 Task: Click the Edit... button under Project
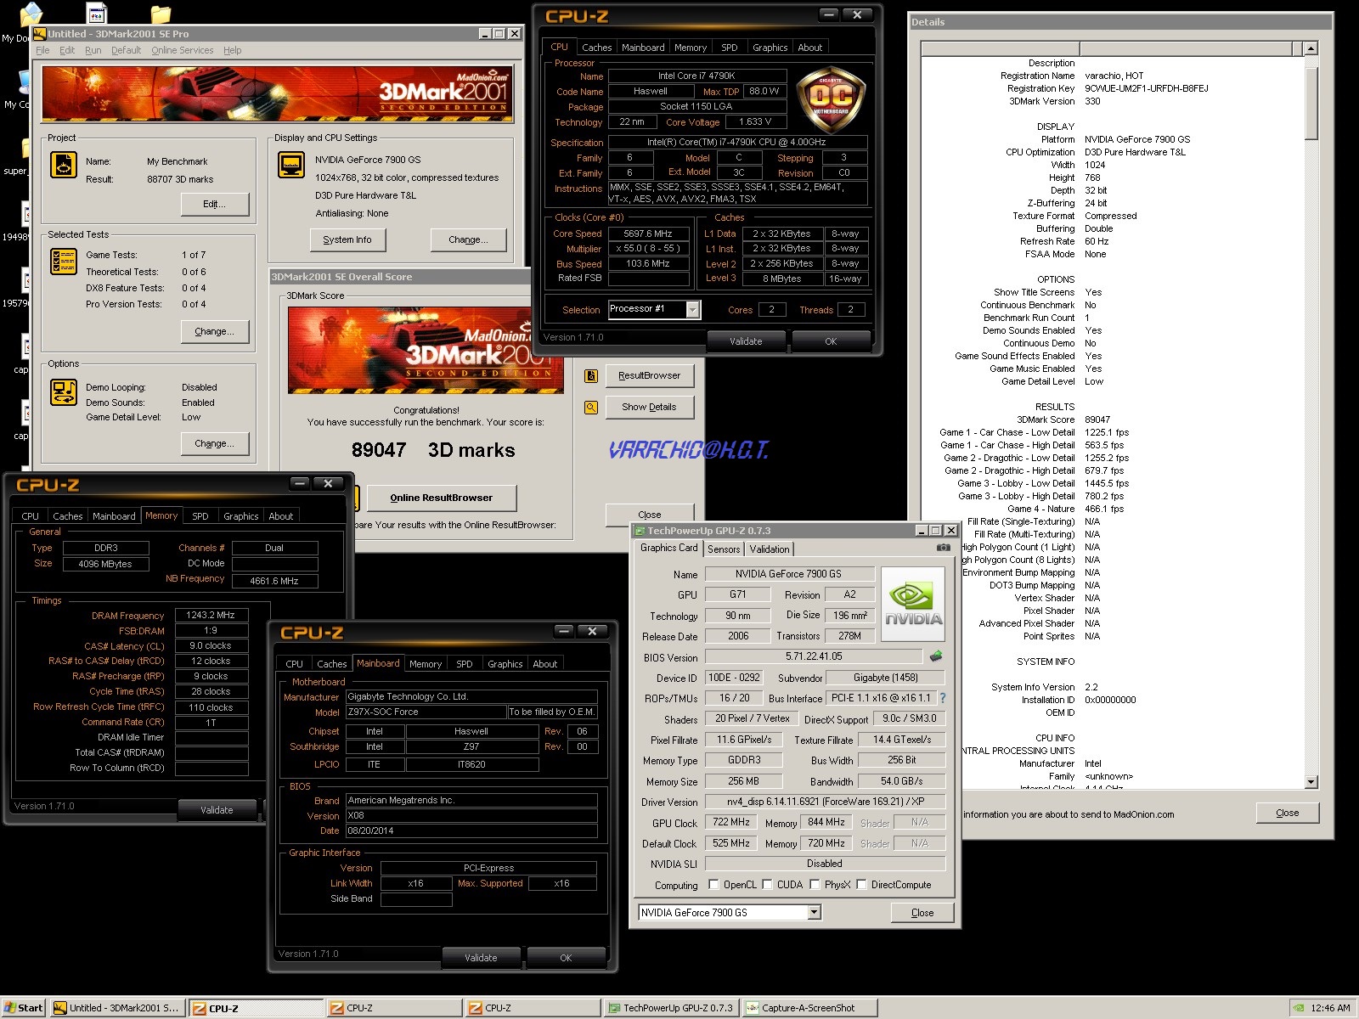tap(215, 205)
